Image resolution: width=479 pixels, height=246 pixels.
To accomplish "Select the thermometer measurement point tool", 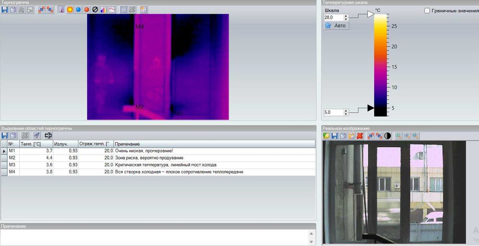I will 61,10.
